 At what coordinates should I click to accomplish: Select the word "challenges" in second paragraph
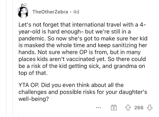pyautogui.click(x=33, y=92)
